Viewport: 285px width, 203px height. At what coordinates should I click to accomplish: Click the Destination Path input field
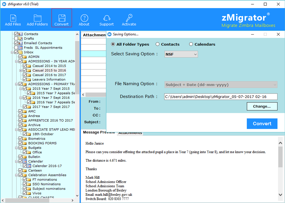(x=221, y=97)
